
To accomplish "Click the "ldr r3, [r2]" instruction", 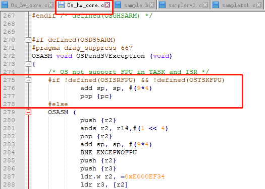I will point(104,184).
